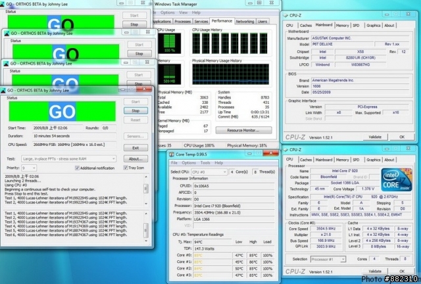The height and width of the screenshot is (284, 421).
Task: Open Options menu in Core Temp
Action: [189, 163]
